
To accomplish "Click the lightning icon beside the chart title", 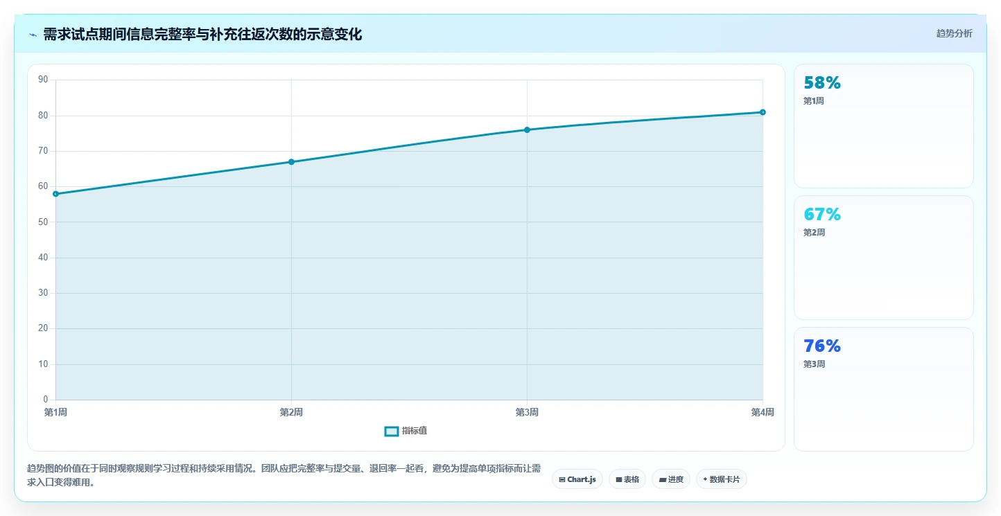I will tap(33, 35).
